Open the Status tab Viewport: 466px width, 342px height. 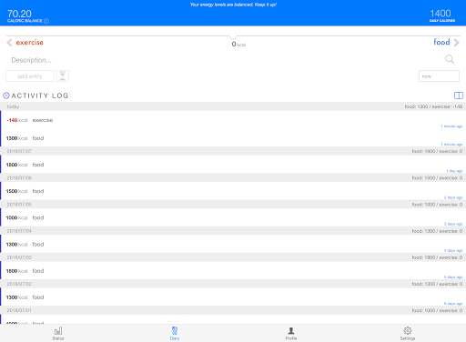click(58, 333)
